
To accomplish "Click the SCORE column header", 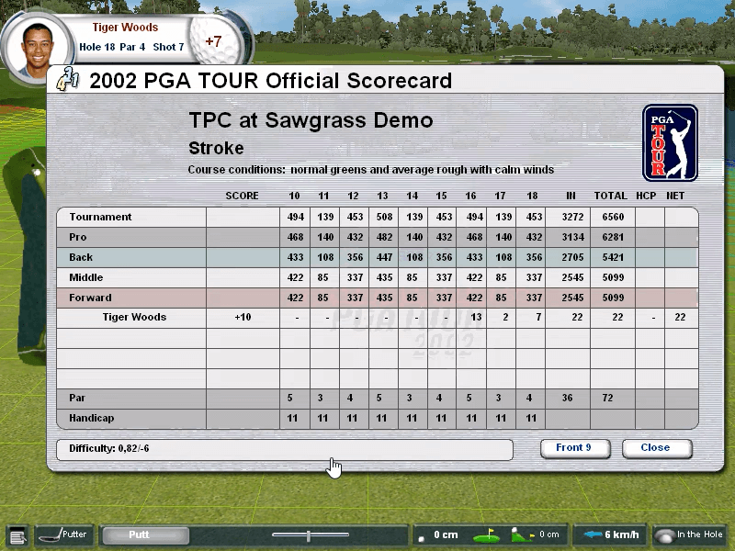I will pyautogui.click(x=242, y=196).
